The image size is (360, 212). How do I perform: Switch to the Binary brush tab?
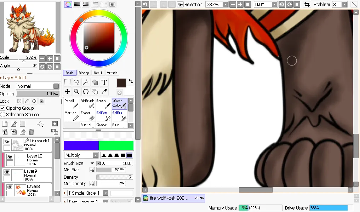pos(84,73)
